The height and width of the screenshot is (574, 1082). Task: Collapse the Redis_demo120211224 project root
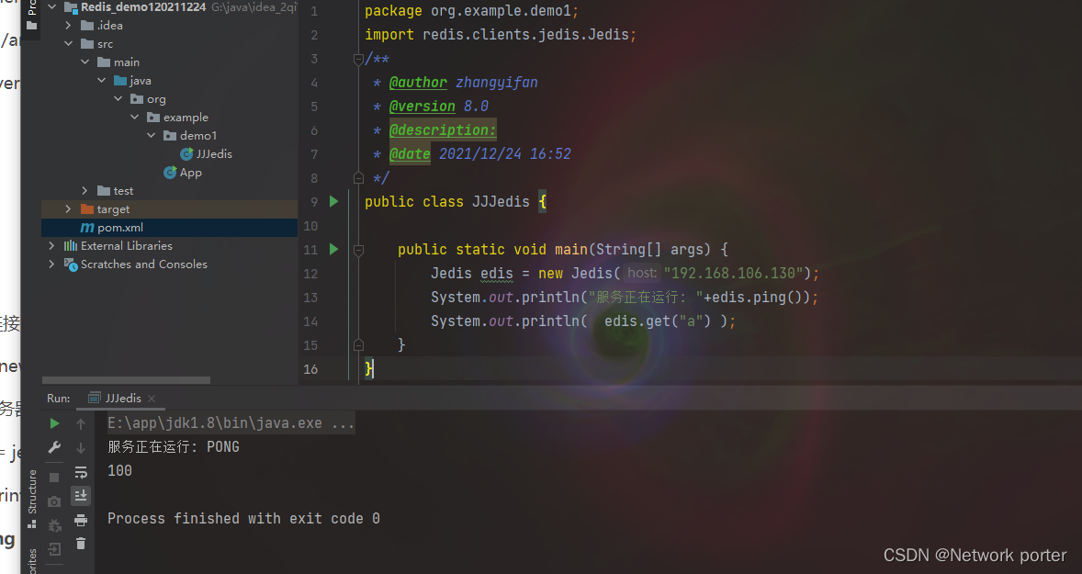pos(51,7)
